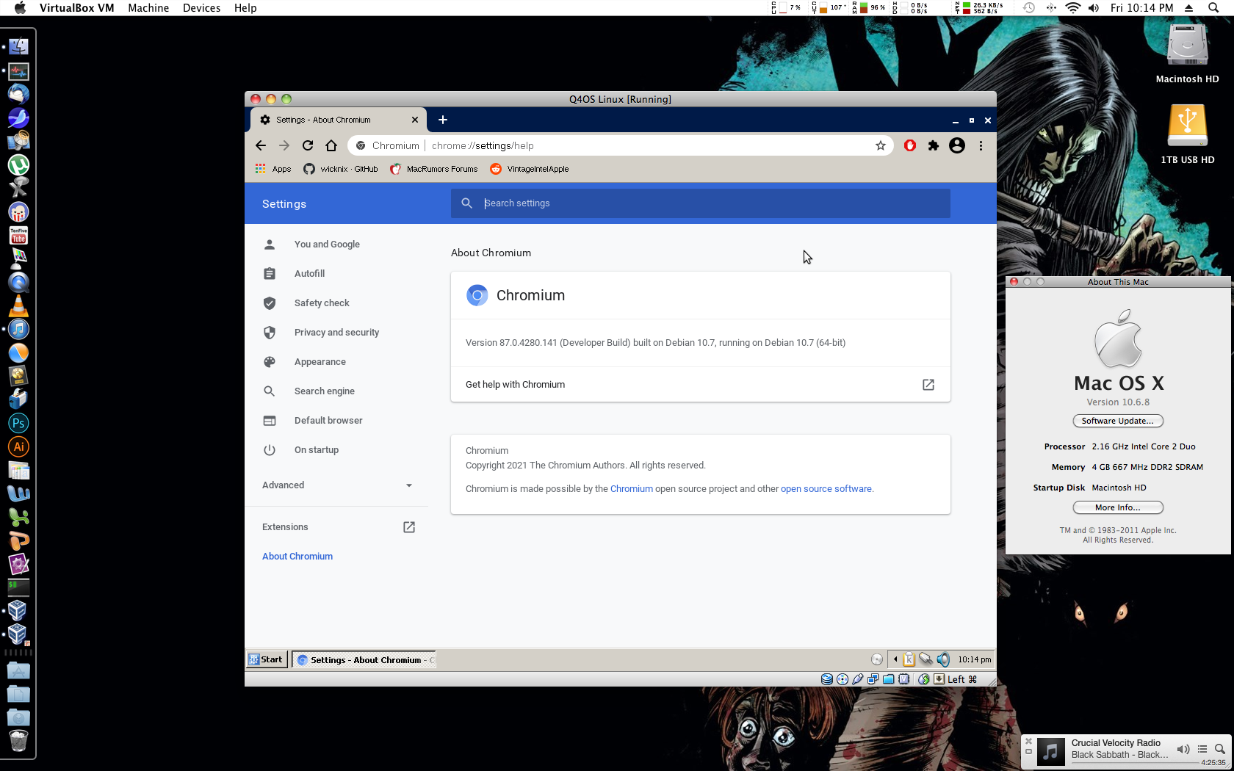Image resolution: width=1234 pixels, height=771 pixels.
Task: Open On startup settings
Action: click(x=317, y=450)
